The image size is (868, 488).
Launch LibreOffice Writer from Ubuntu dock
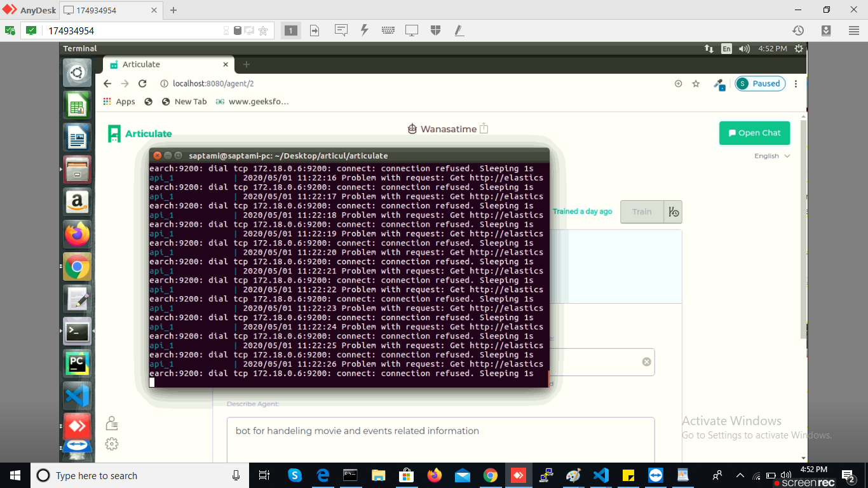click(x=77, y=138)
